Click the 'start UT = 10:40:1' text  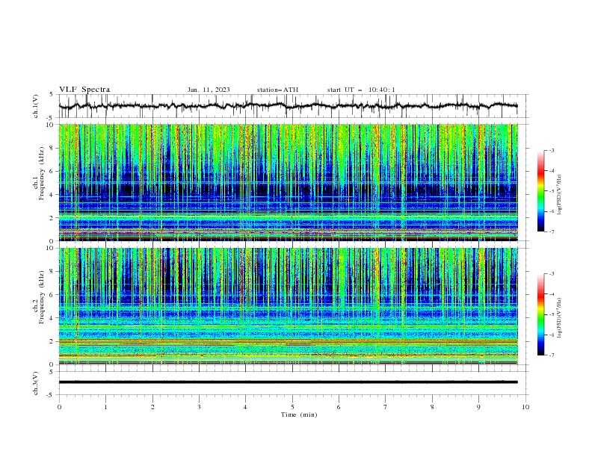361,90
